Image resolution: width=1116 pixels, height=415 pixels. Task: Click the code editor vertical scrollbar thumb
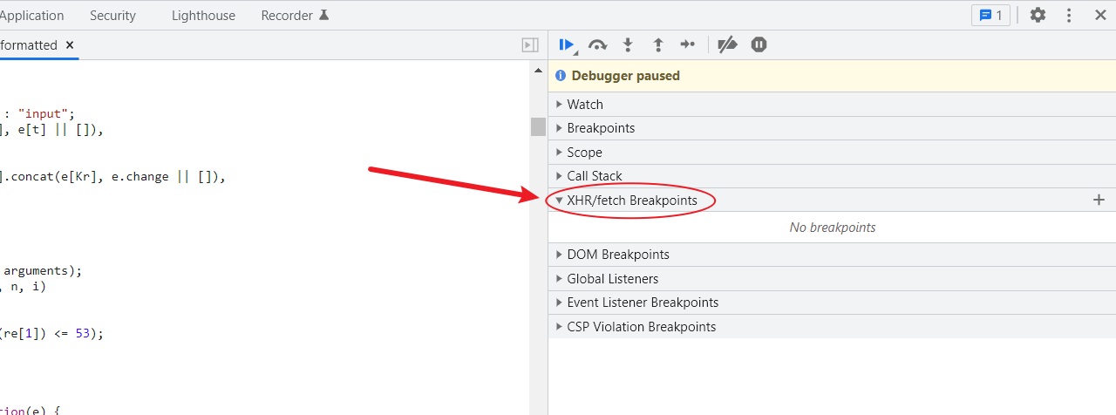(x=538, y=127)
